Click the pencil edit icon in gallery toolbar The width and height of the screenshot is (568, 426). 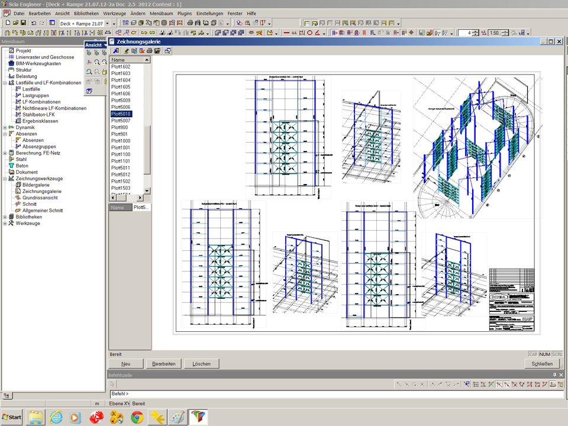pyautogui.click(x=127, y=51)
